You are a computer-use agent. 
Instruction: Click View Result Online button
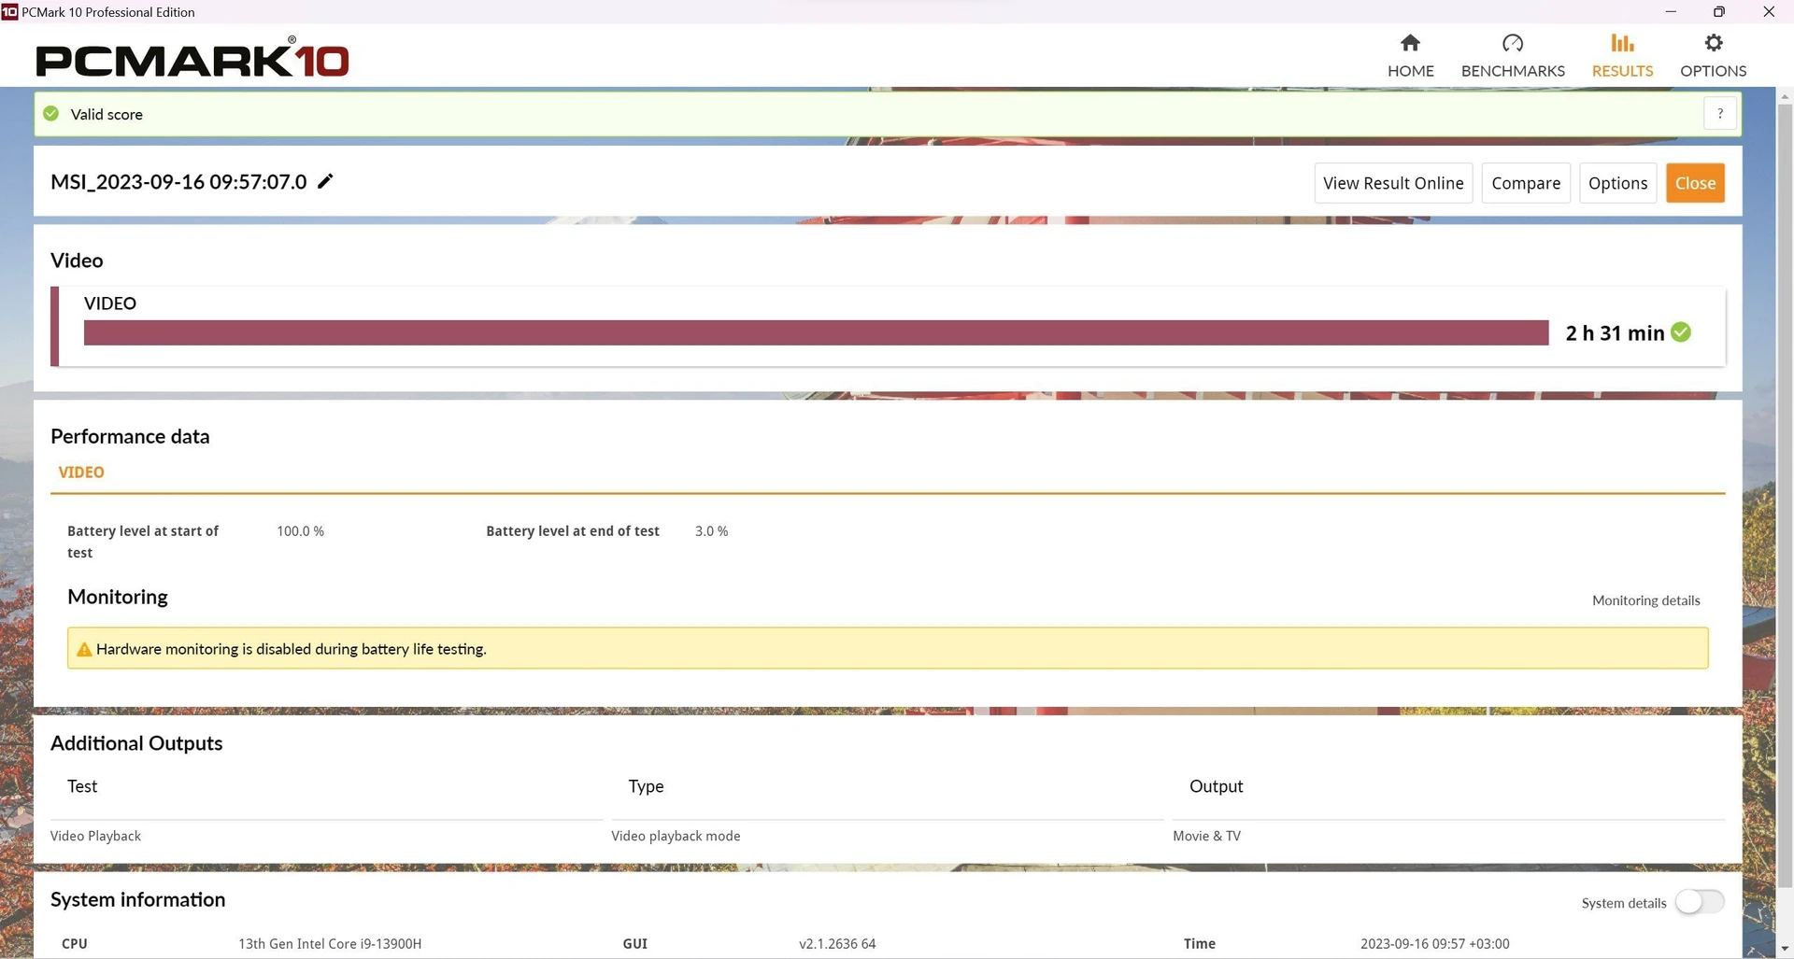(x=1393, y=183)
